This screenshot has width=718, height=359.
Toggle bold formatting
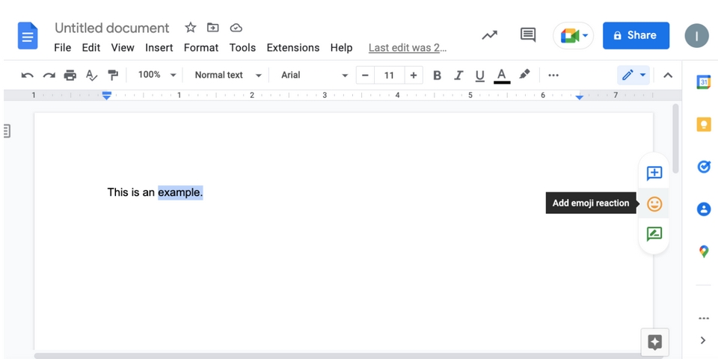(438, 75)
